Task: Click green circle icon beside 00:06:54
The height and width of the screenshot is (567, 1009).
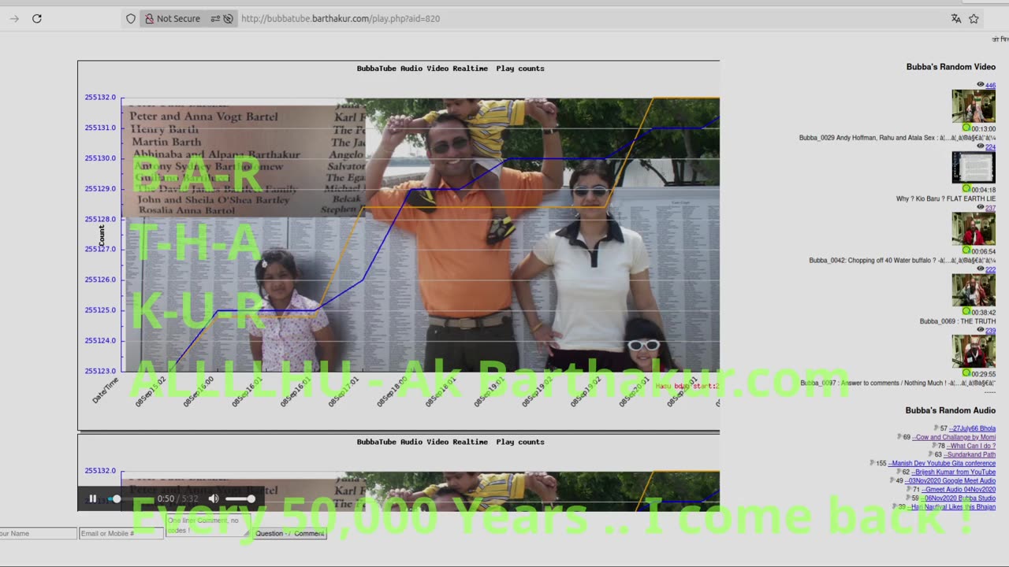Action: (966, 250)
